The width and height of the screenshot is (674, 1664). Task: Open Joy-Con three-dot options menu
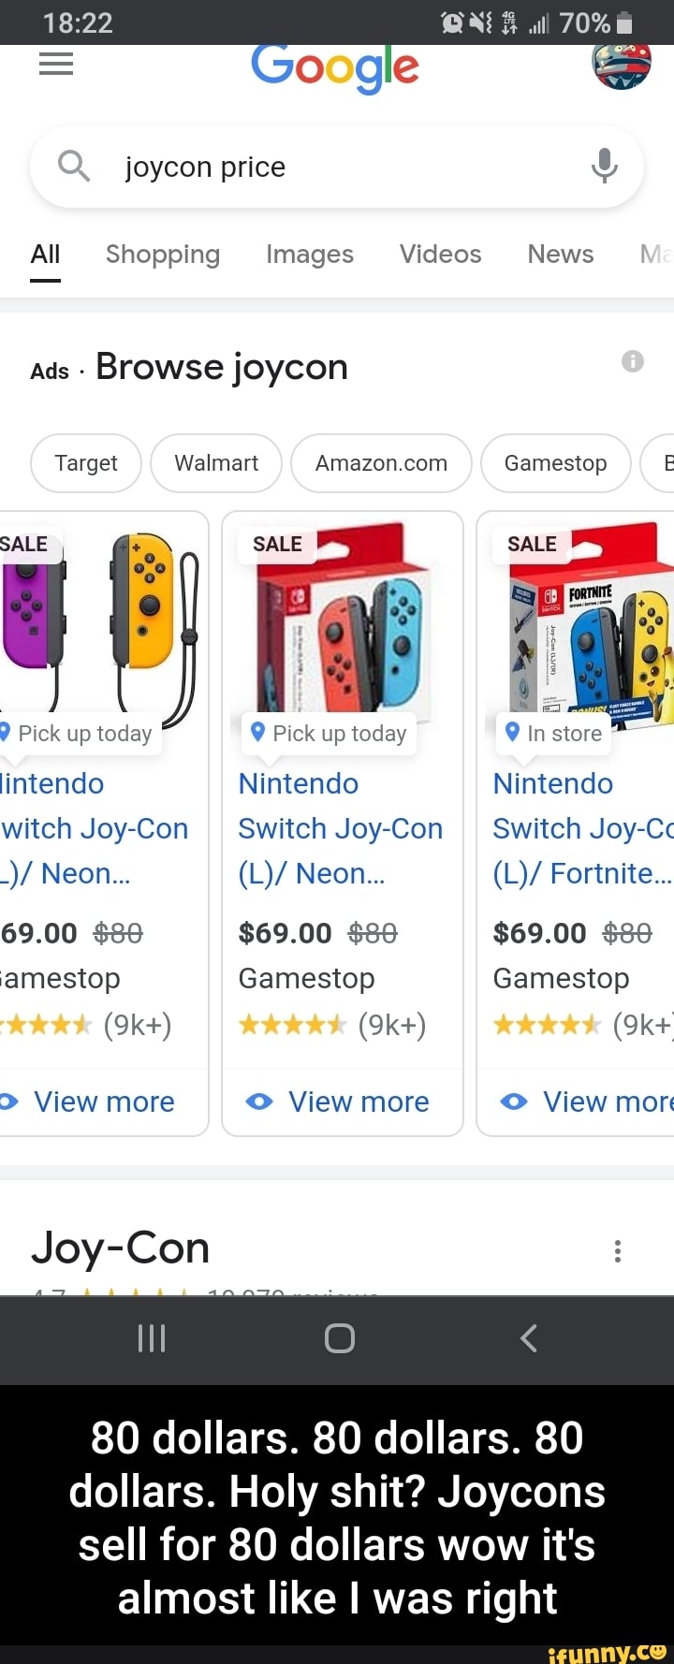point(618,1251)
